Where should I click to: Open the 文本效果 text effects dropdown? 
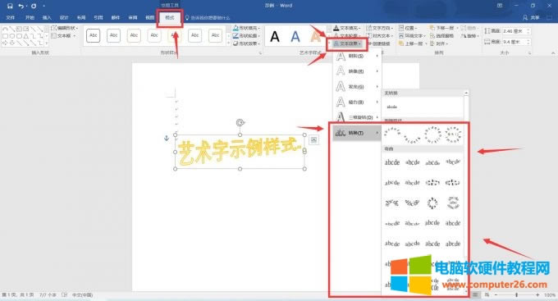[x=348, y=43]
